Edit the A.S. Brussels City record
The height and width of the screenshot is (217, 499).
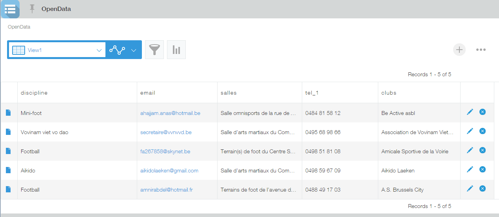470,188
